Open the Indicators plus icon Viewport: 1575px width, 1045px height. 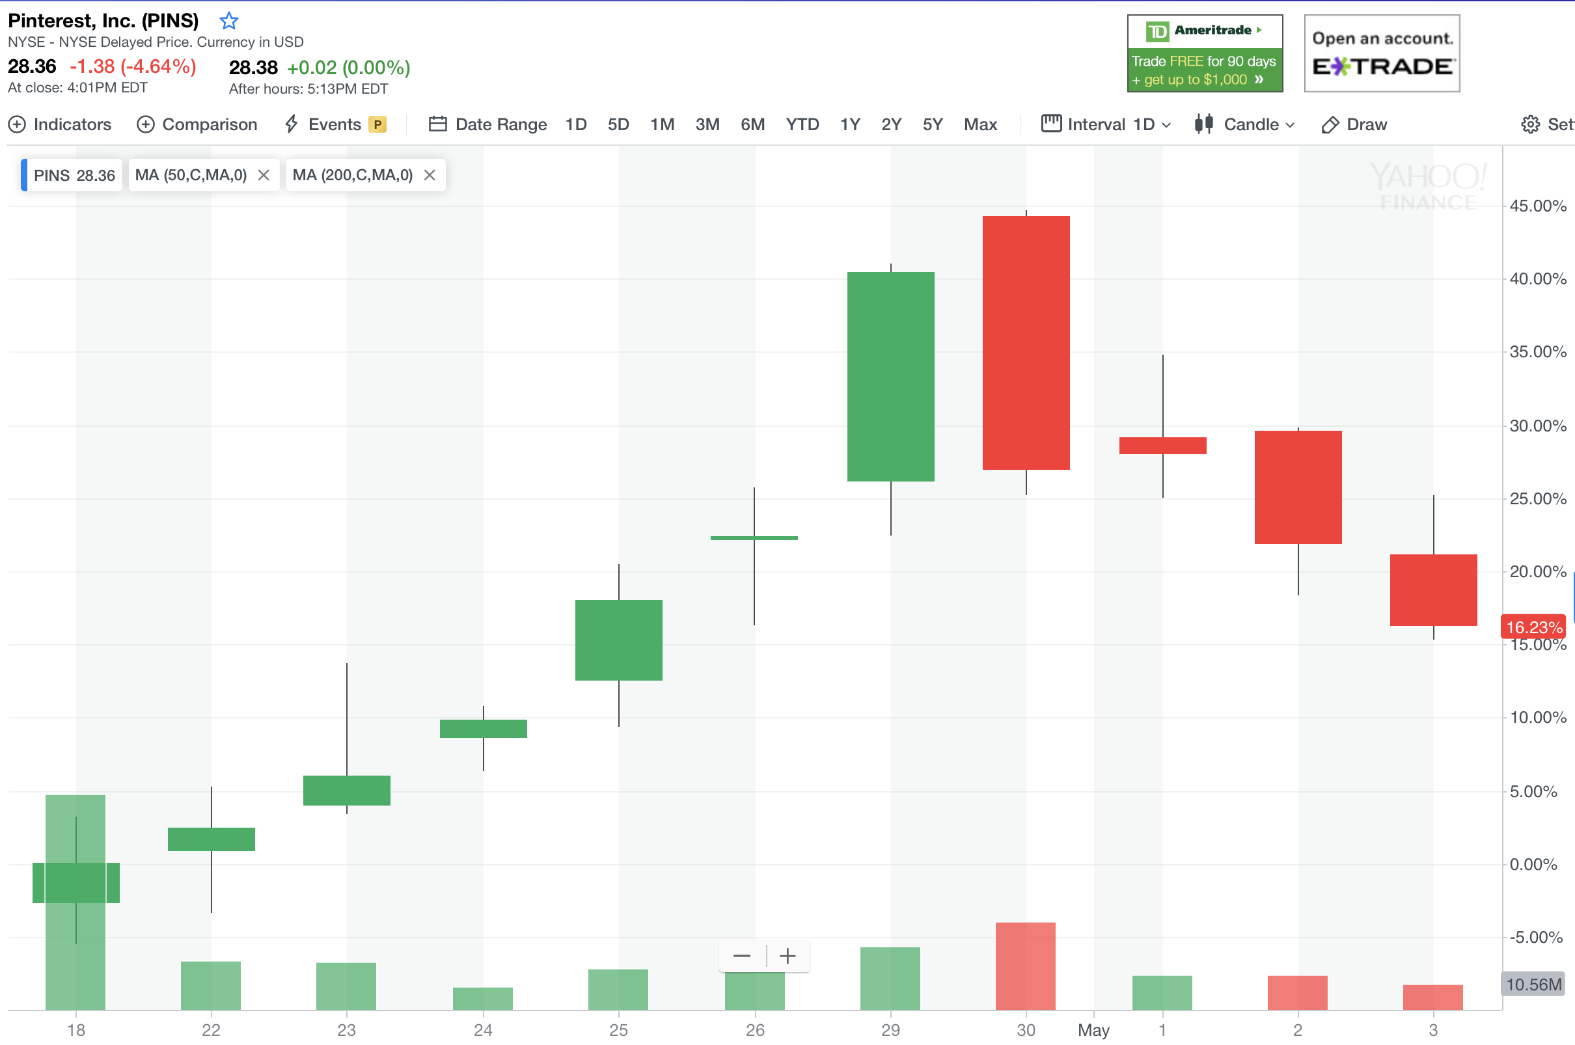point(17,125)
